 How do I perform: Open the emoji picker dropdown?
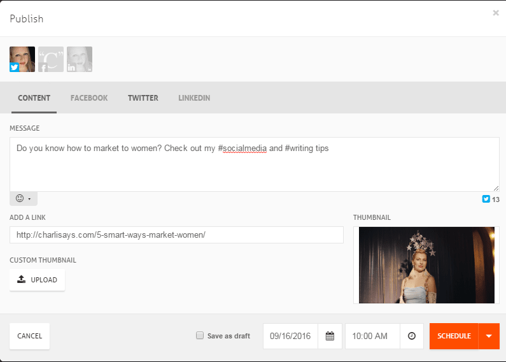(24, 198)
